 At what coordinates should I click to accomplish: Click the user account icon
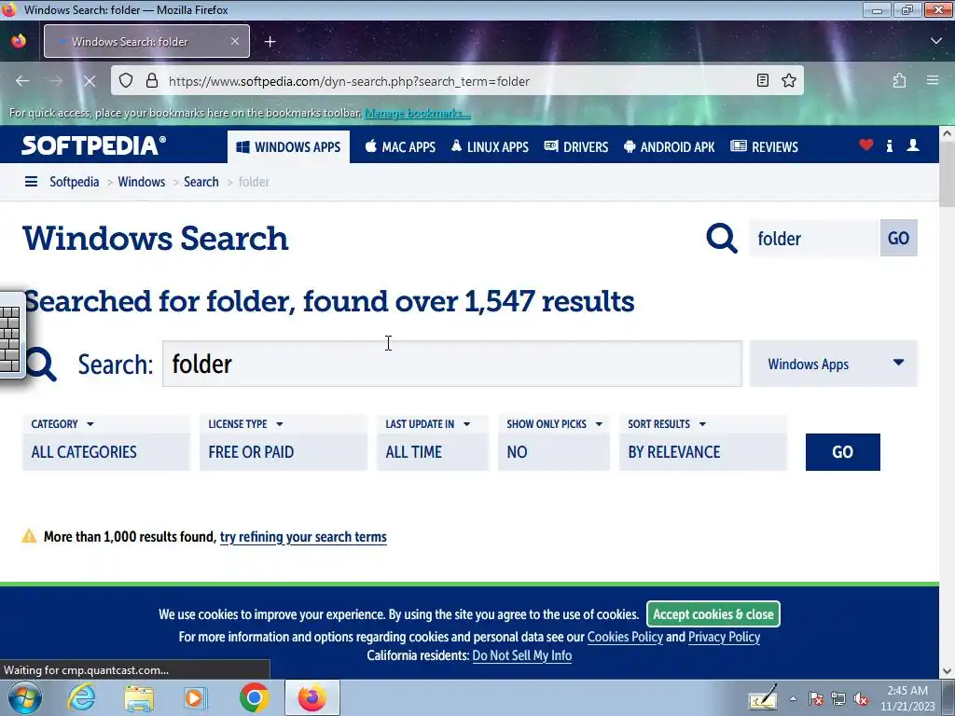913,145
